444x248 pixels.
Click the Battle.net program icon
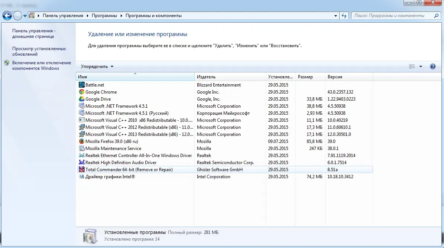(x=81, y=85)
